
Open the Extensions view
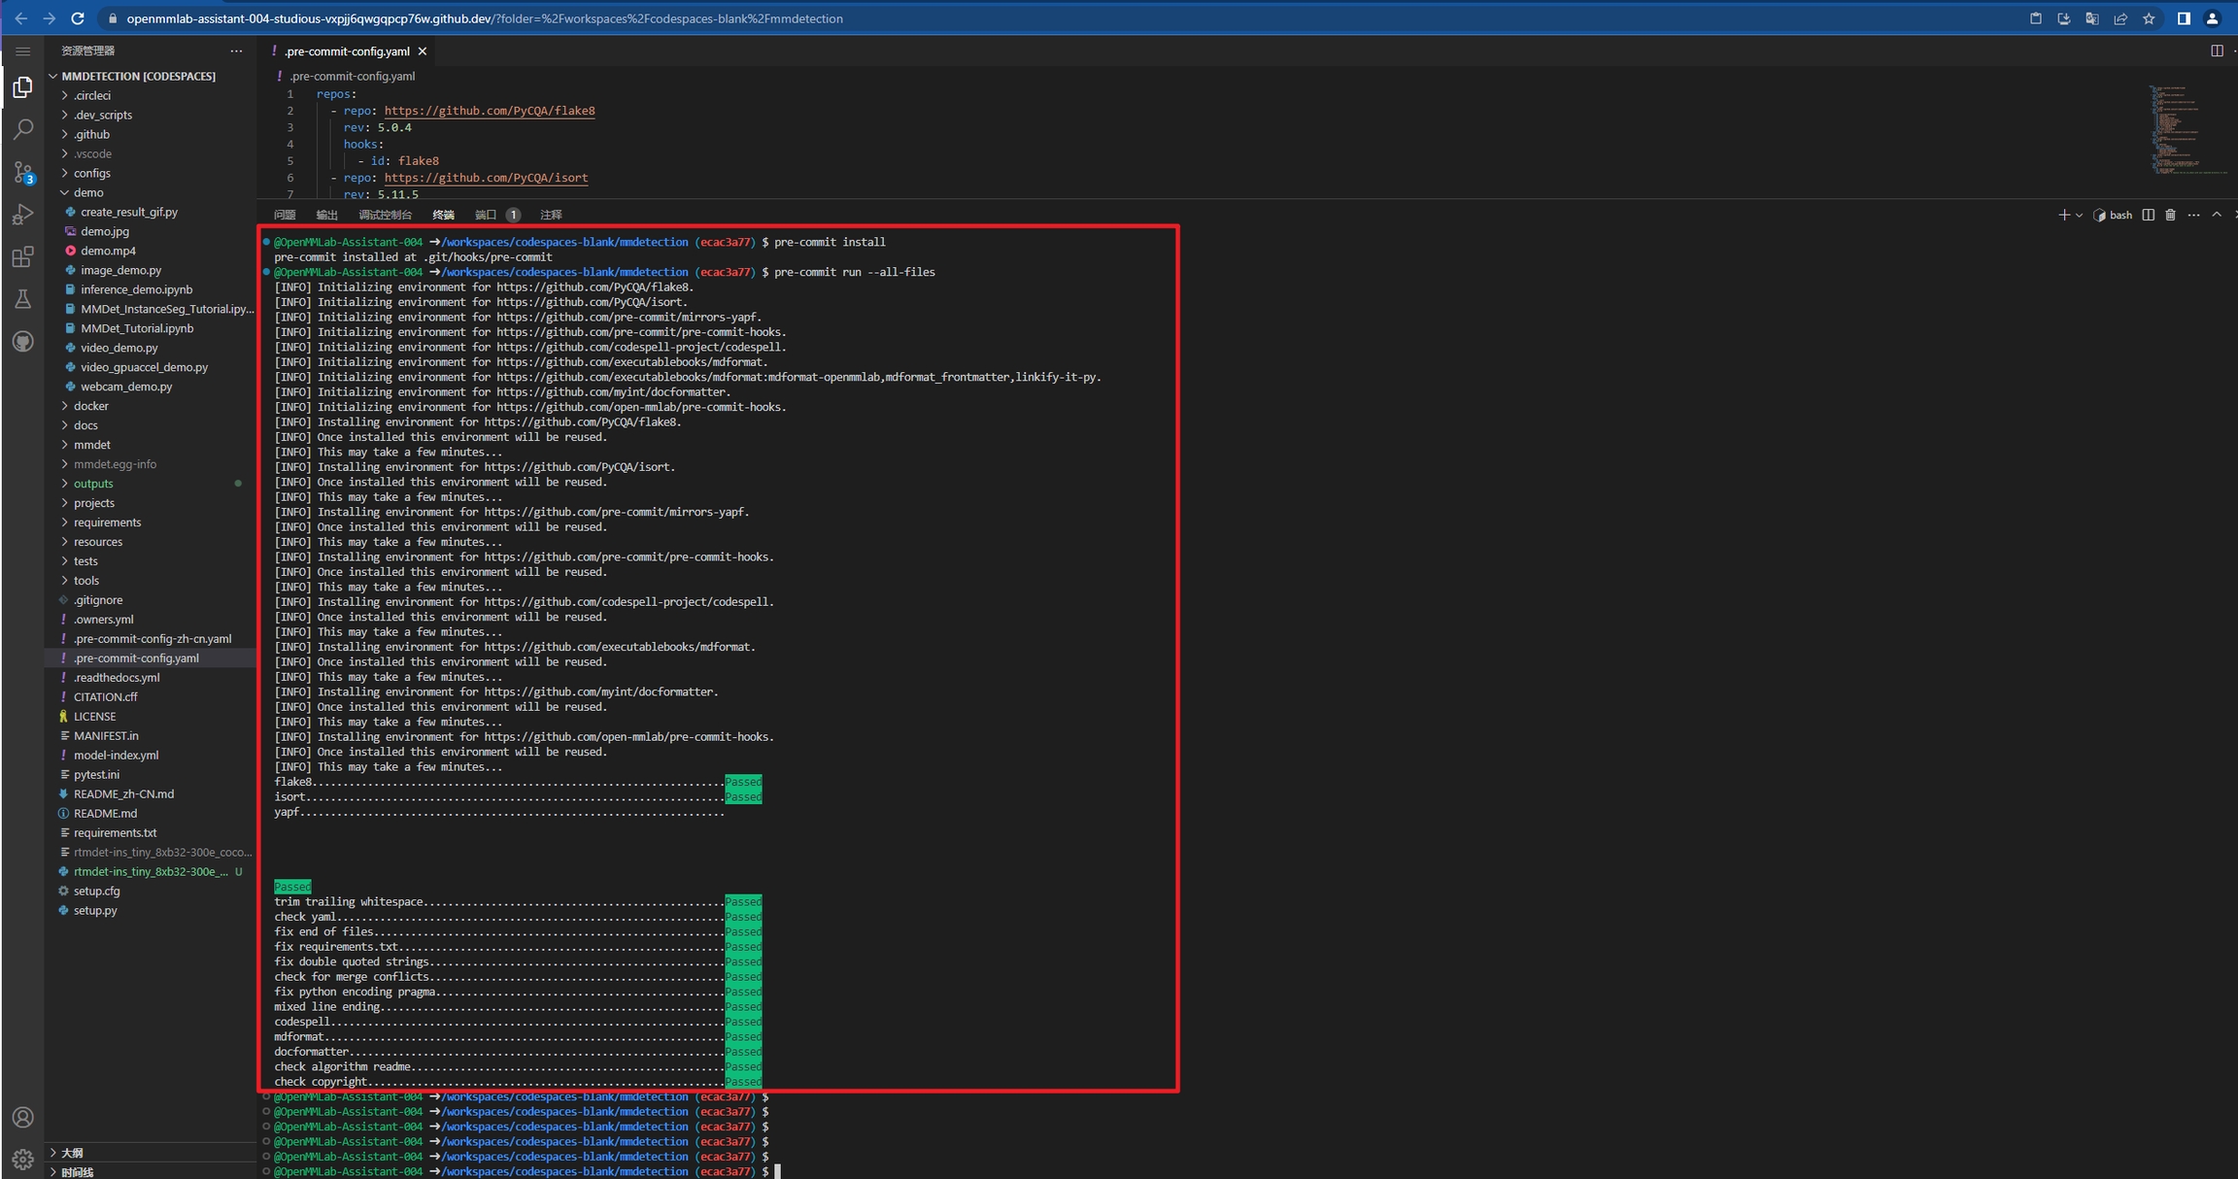click(23, 257)
